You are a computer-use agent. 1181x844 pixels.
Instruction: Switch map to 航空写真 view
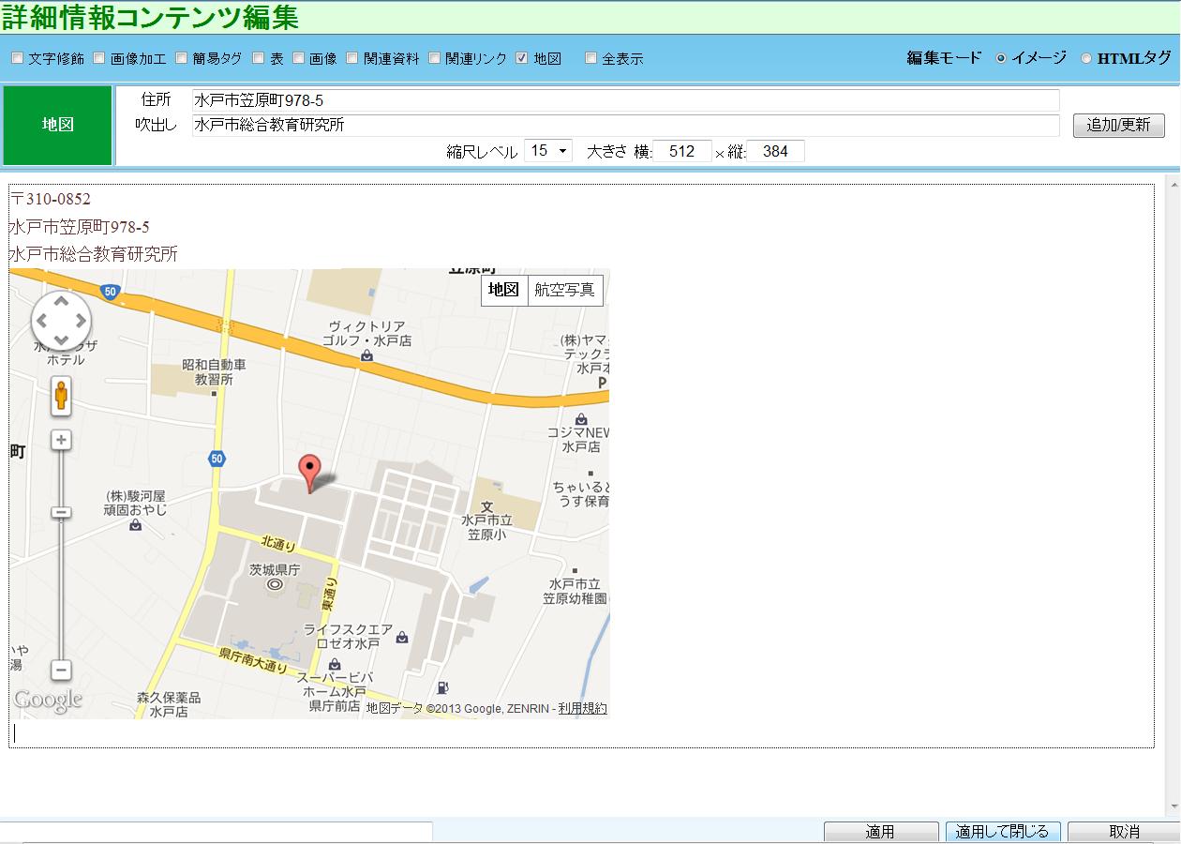tap(565, 290)
